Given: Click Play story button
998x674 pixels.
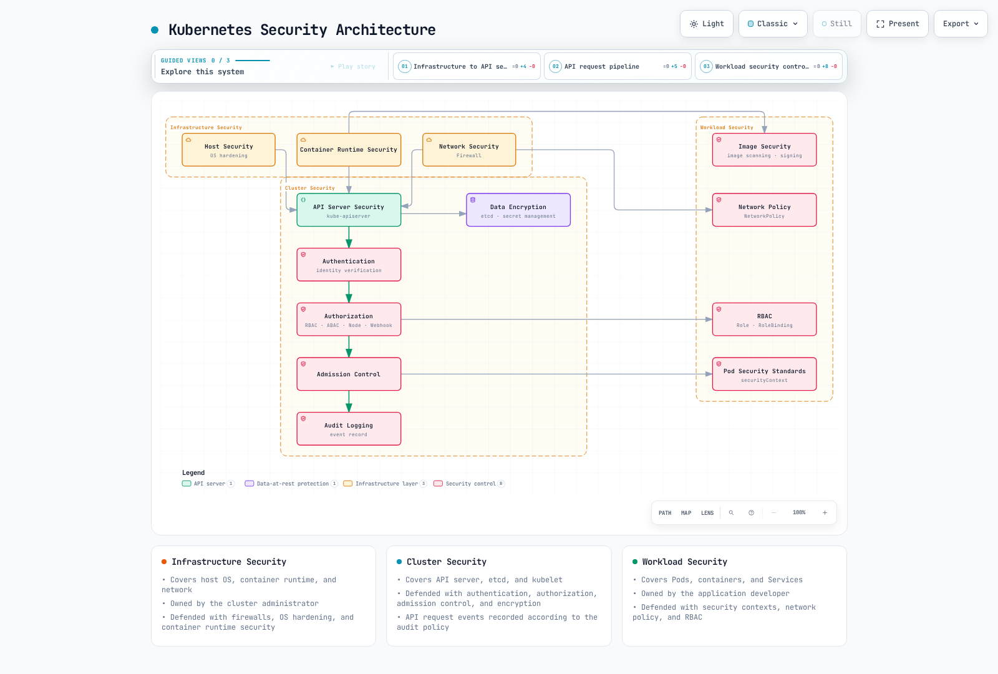Looking at the screenshot, I should coord(353,66).
